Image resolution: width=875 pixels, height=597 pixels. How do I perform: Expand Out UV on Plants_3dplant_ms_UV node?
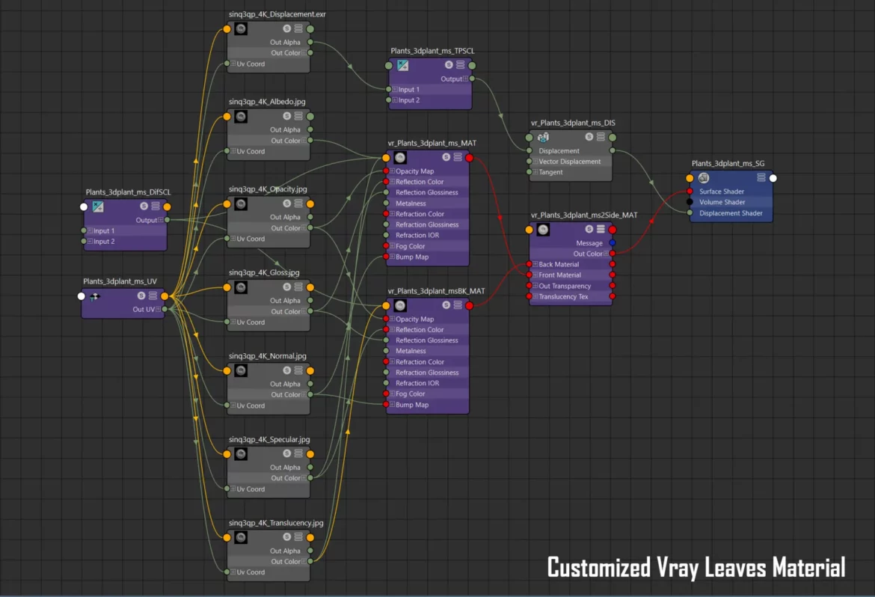coord(159,310)
